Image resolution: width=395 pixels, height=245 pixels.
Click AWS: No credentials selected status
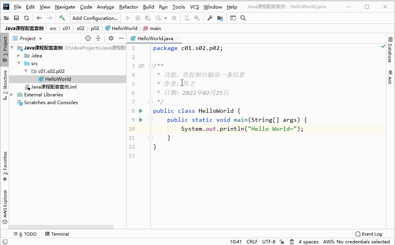356,242
